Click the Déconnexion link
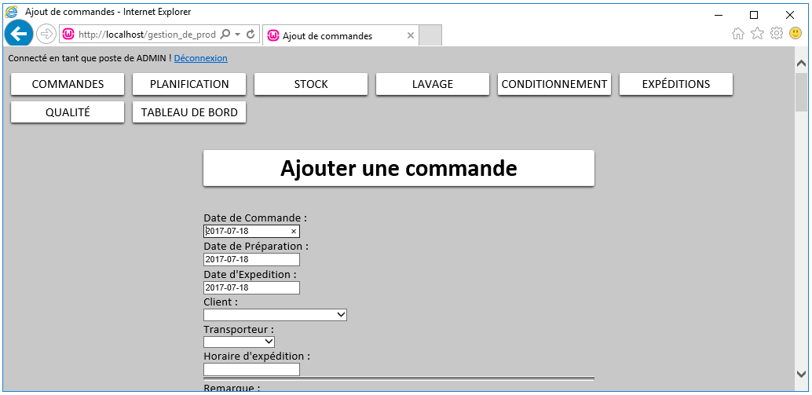This screenshot has width=812, height=395. pyautogui.click(x=200, y=58)
